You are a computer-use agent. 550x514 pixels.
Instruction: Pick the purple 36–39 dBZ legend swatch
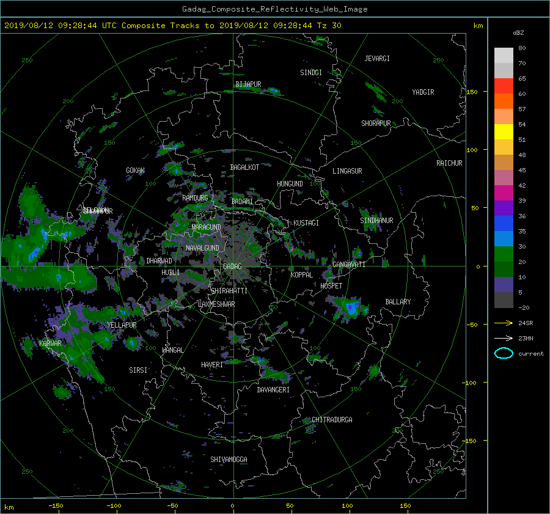(x=504, y=208)
